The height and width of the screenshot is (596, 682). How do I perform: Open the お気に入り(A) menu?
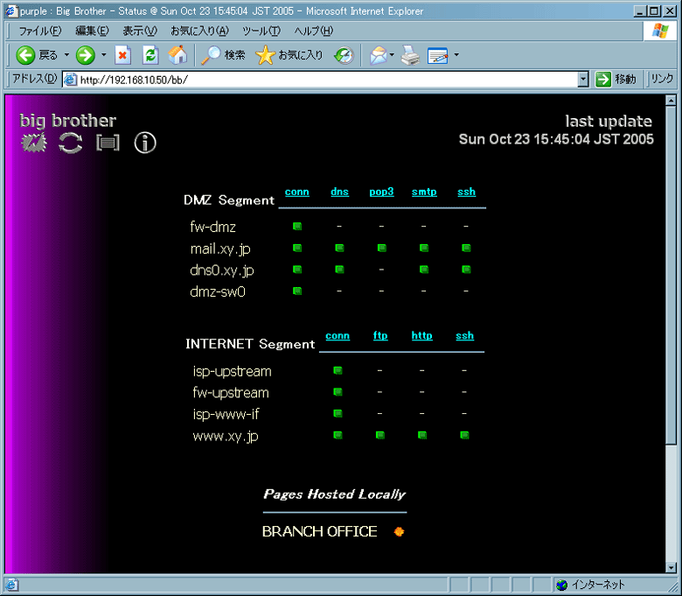click(x=199, y=31)
